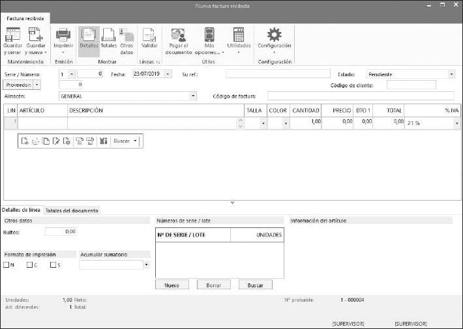Click the Validar document icon
This screenshot has height=329, width=463.
pos(149,35)
